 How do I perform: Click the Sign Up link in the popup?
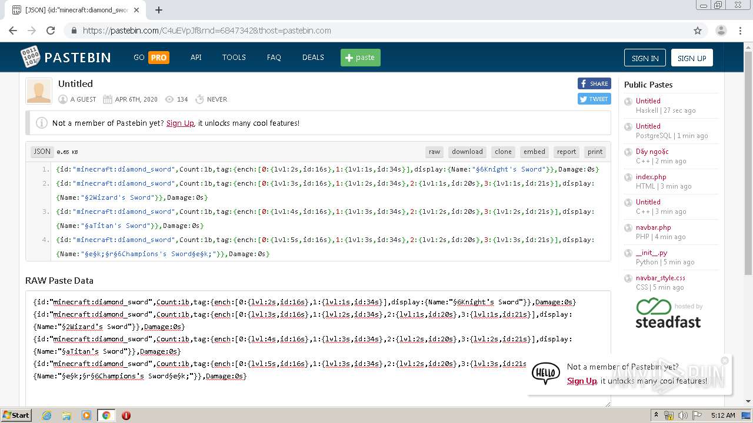(x=582, y=381)
